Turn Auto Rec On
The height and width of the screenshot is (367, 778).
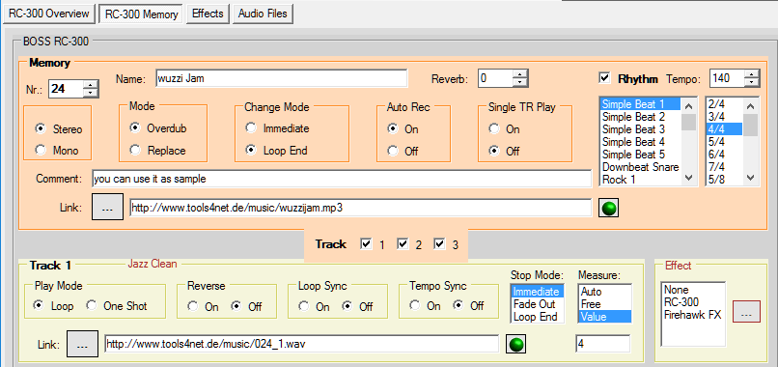pyautogui.click(x=393, y=129)
